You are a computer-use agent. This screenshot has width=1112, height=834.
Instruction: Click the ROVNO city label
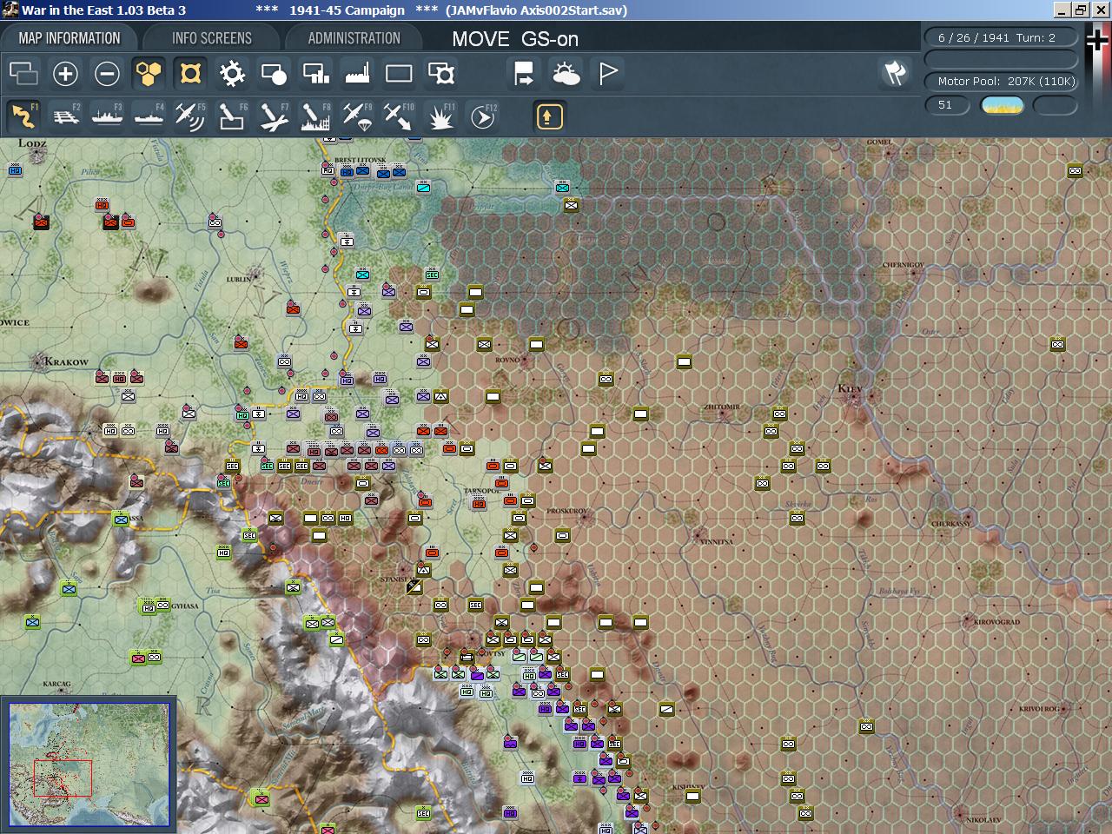click(x=507, y=359)
